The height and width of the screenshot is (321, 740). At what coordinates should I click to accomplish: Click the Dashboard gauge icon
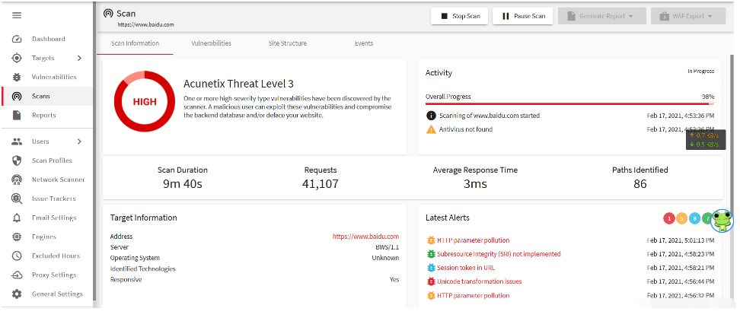coord(17,39)
